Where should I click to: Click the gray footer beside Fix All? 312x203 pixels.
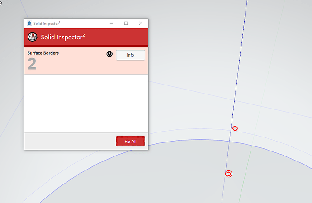pos(70,142)
